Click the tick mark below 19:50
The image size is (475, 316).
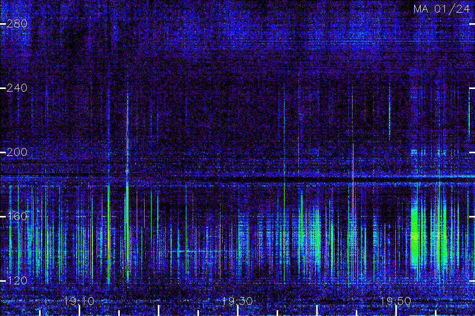tap(396, 311)
